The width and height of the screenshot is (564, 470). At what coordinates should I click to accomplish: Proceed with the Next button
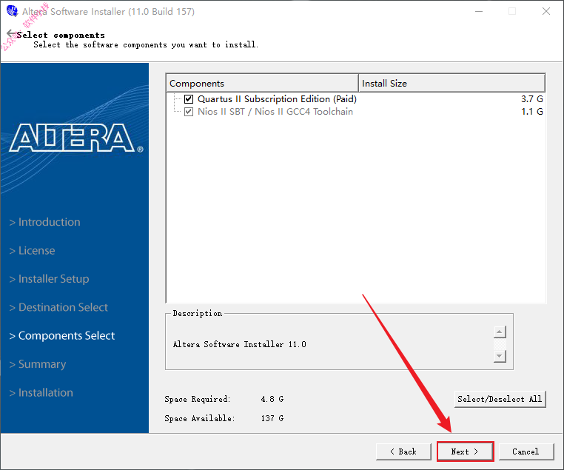465,451
